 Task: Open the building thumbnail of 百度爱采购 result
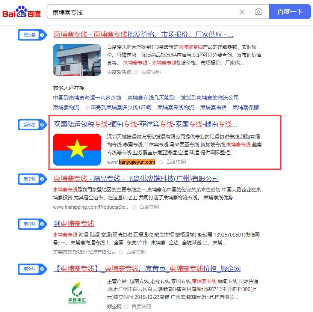77,60
